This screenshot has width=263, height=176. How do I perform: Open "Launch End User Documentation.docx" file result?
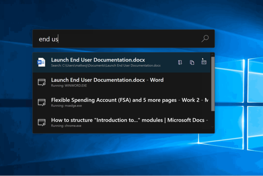[x=121, y=62]
